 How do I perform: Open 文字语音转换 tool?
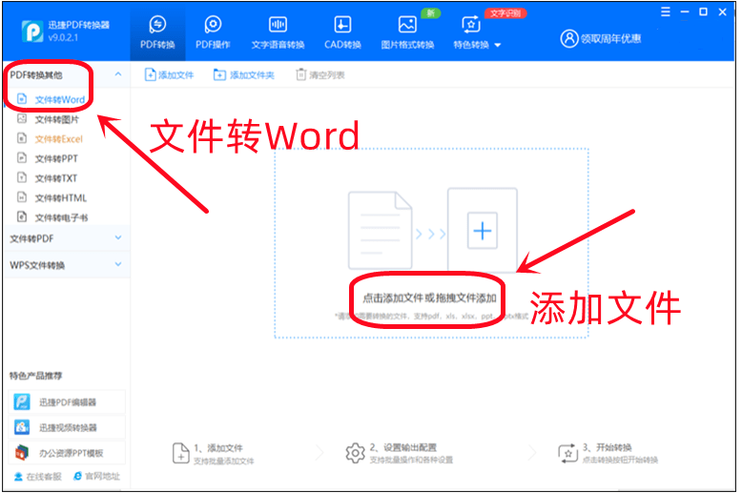pyautogui.click(x=278, y=26)
